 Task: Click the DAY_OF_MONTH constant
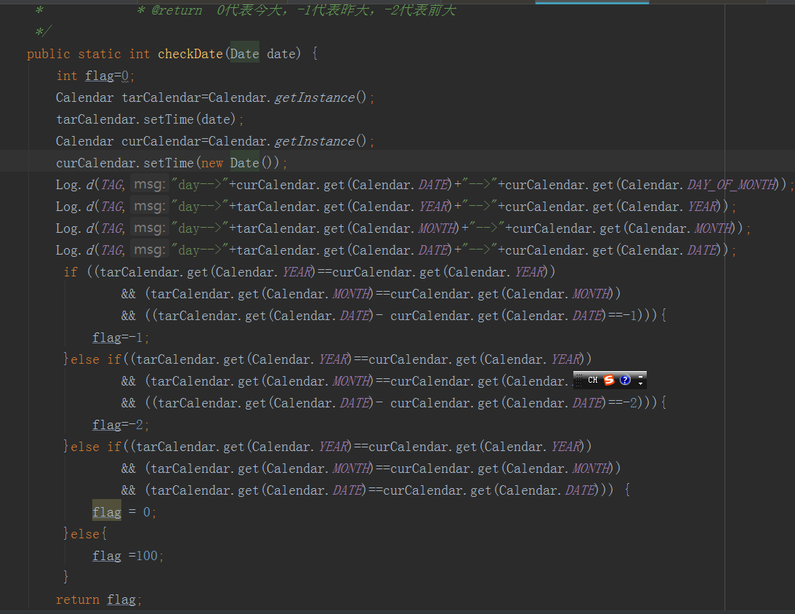coord(732,185)
